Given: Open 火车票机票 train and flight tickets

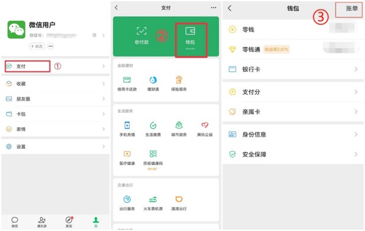Looking at the screenshot, I should [153, 203].
